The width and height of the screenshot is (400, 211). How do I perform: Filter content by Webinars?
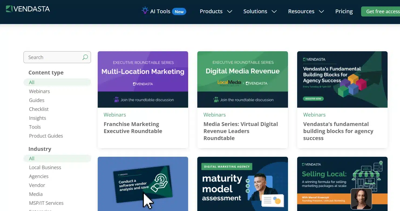click(x=39, y=91)
